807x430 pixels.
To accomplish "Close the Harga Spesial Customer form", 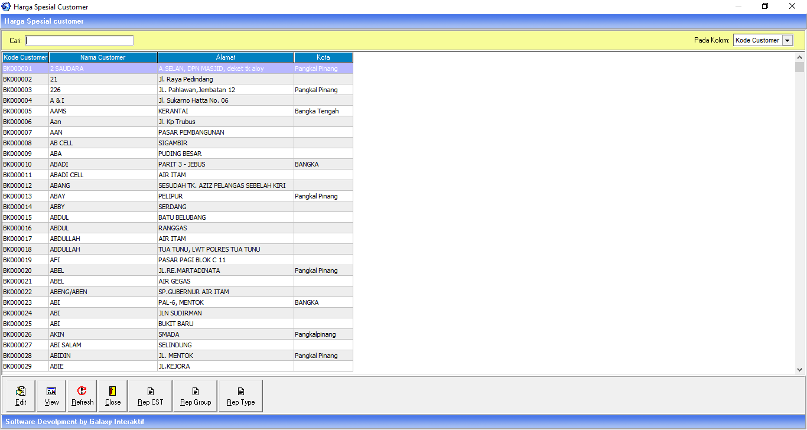I will [113, 396].
